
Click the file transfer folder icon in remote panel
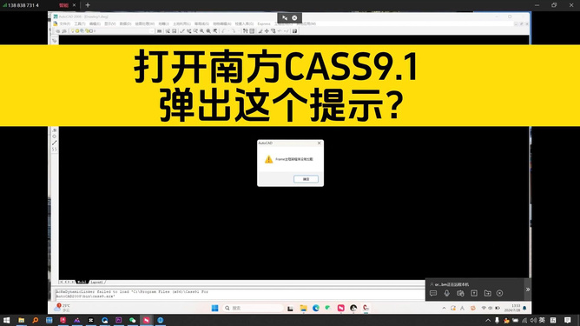pyautogui.click(x=487, y=293)
